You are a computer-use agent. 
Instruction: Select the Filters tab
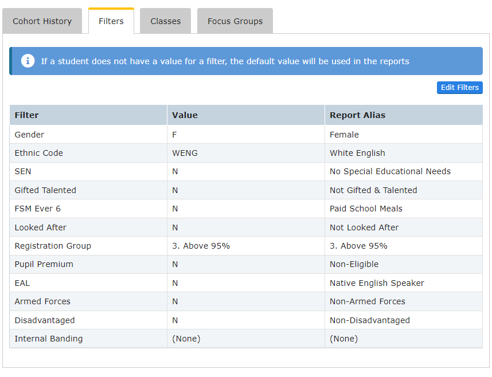point(111,21)
